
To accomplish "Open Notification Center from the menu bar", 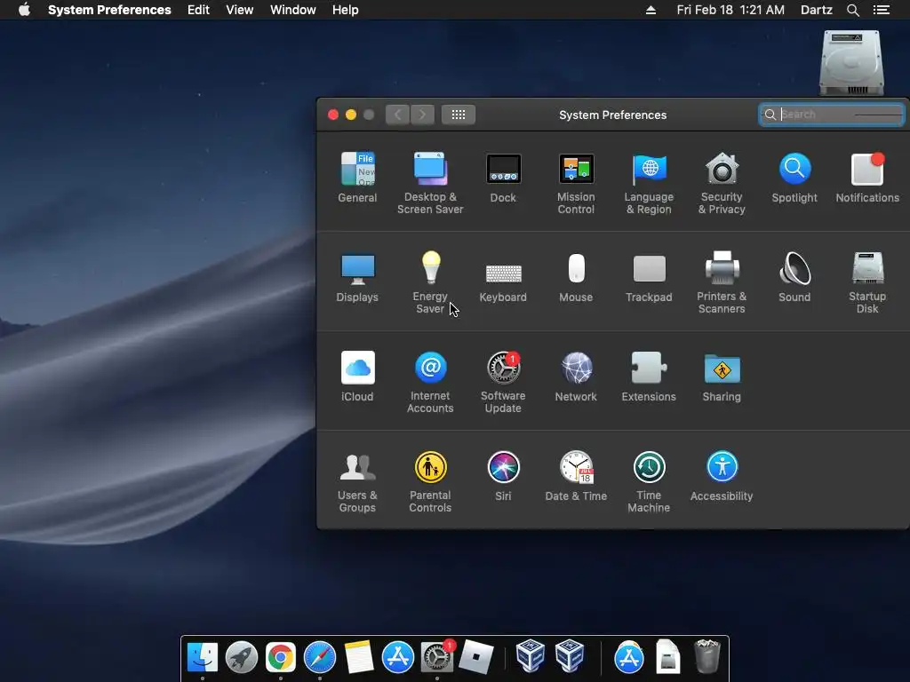I will [x=882, y=10].
